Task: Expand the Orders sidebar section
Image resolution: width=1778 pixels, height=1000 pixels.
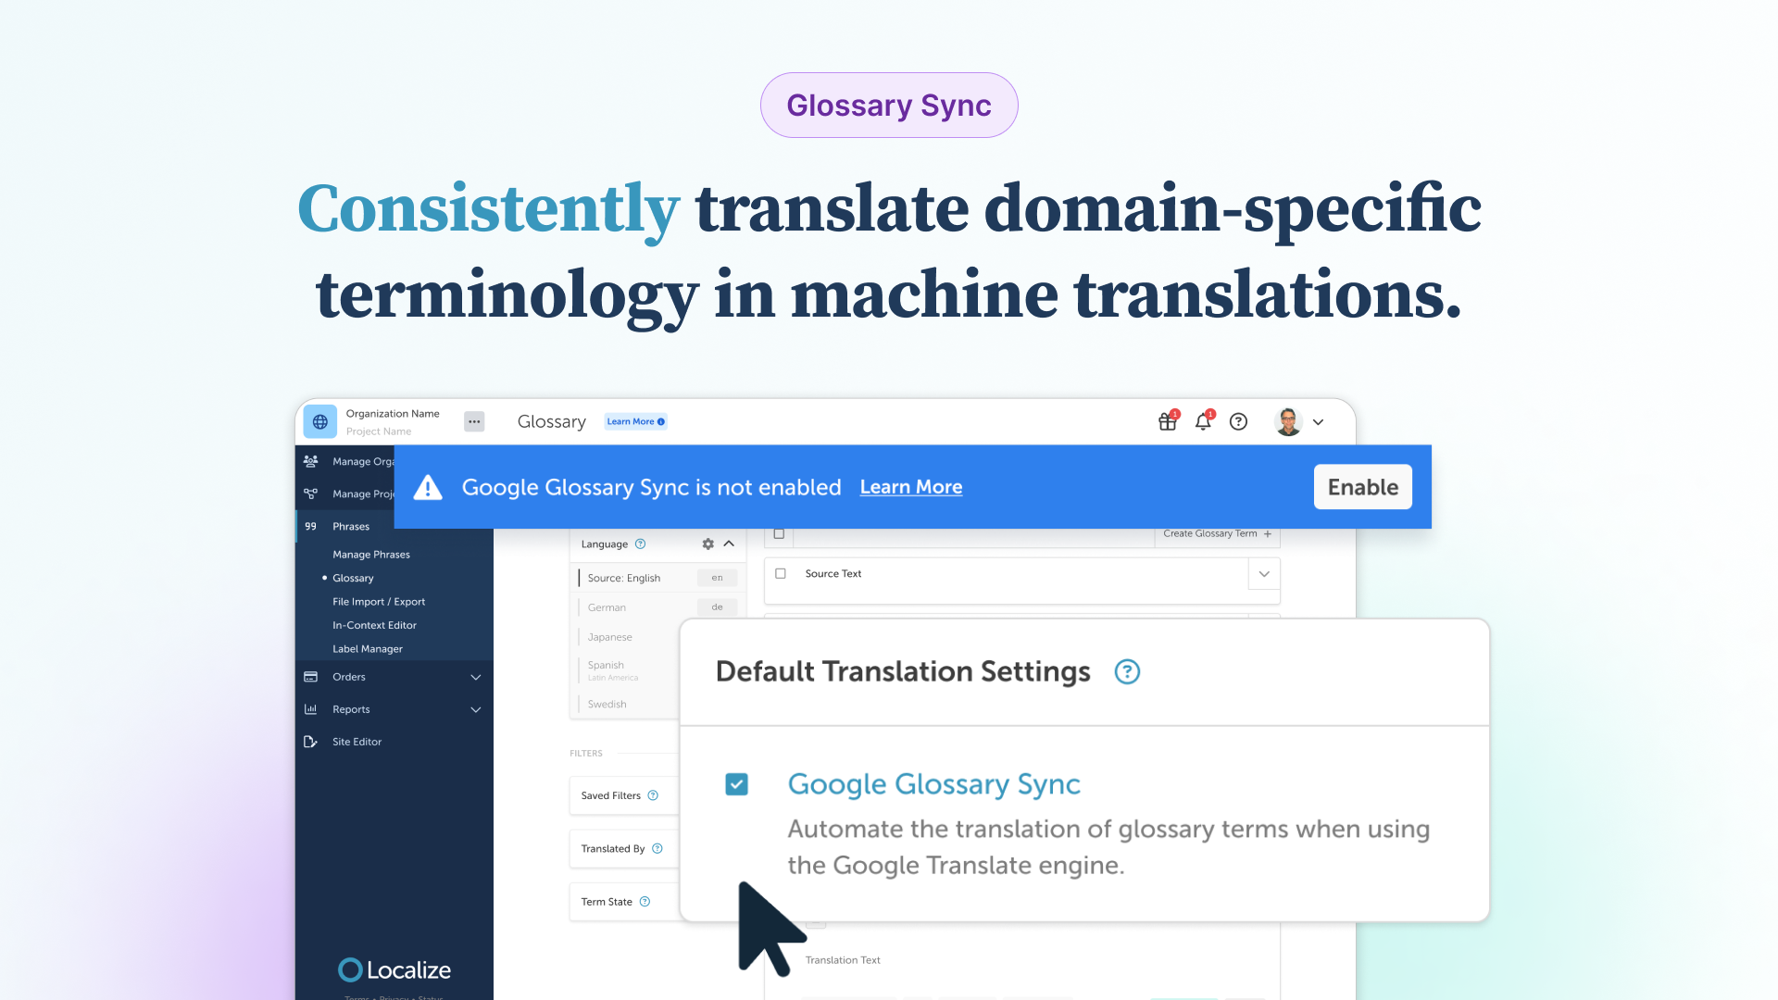Action: coord(476,678)
